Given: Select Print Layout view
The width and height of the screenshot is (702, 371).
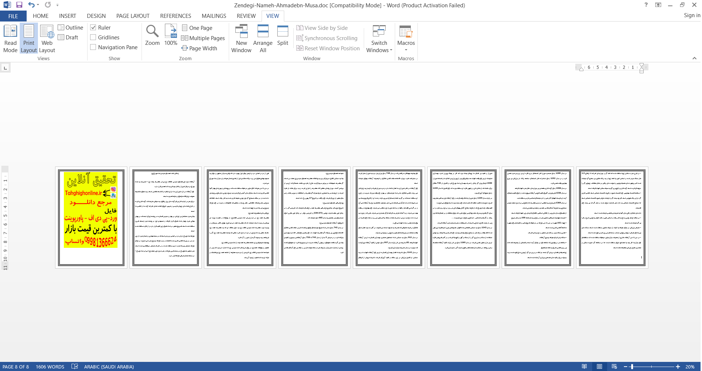Looking at the screenshot, I should pos(29,39).
